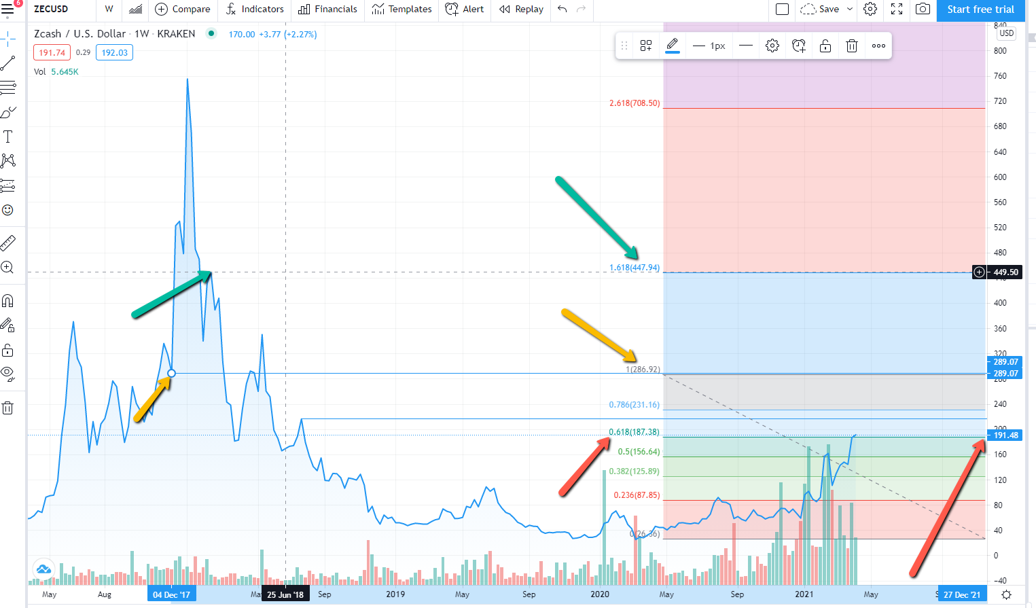Click the Compare button
Viewport: 1036px width, 608px height.
tap(183, 10)
